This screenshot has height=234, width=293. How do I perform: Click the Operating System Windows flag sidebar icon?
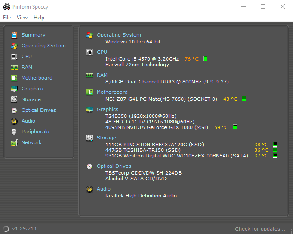[14, 46]
